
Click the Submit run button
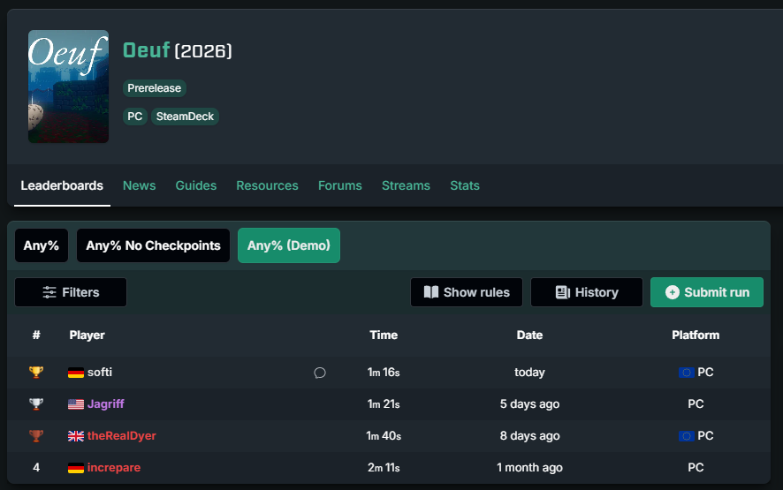(707, 292)
